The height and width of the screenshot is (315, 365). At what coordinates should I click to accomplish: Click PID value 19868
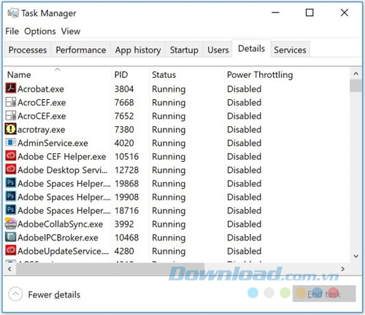click(126, 184)
